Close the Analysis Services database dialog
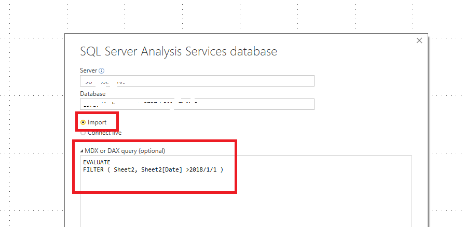 pos(419,41)
